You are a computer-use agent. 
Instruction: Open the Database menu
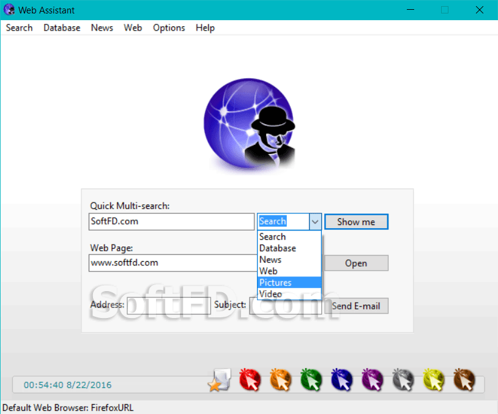62,28
